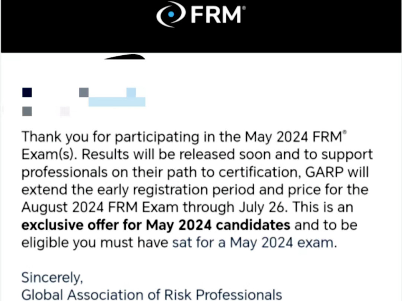The width and height of the screenshot is (402, 301).
Task: Click the registered trademark symbol after the header FRM
Action: pyautogui.click(x=244, y=8)
